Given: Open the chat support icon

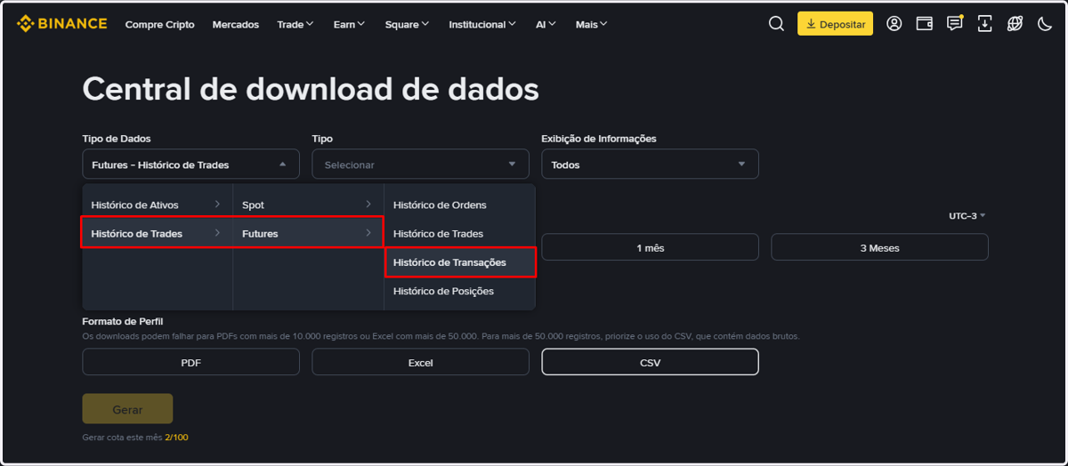Looking at the screenshot, I should (x=955, y=24).
